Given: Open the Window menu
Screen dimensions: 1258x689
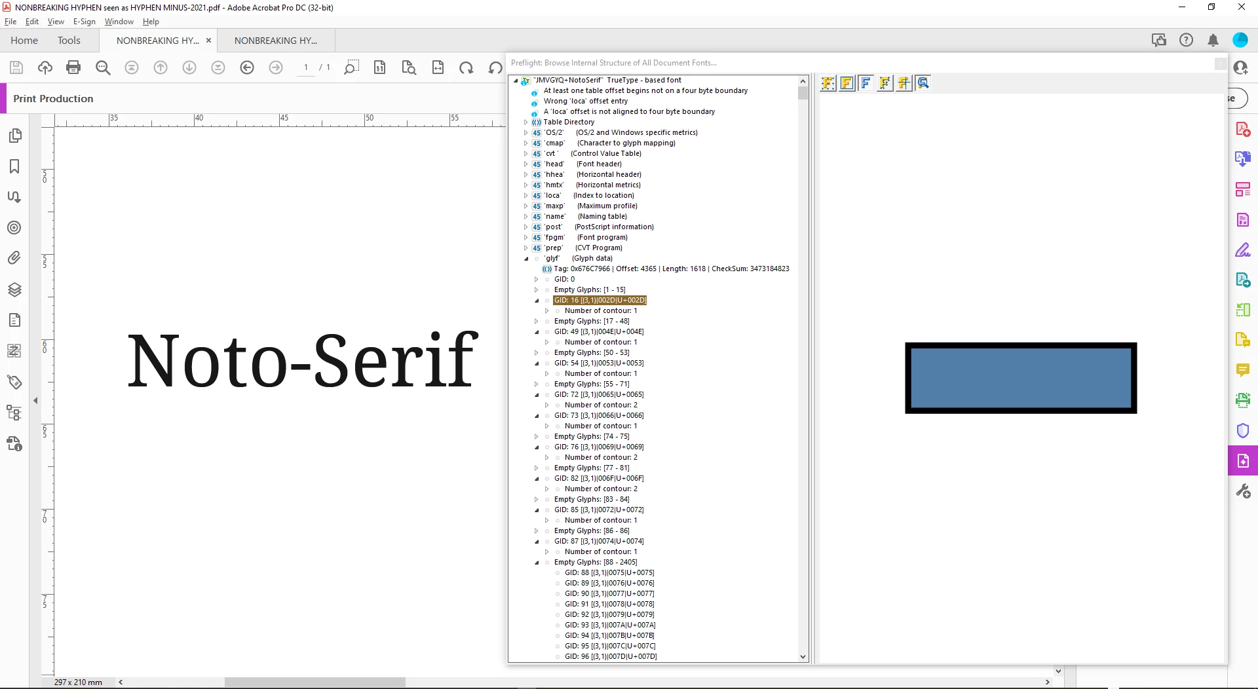Looking at the screenshot, I should click(119, 22).
